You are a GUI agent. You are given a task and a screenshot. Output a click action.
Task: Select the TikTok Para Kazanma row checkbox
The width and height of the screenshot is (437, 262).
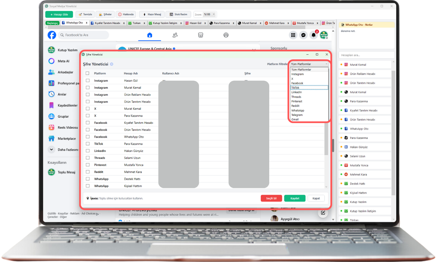[x=88, y=144]
